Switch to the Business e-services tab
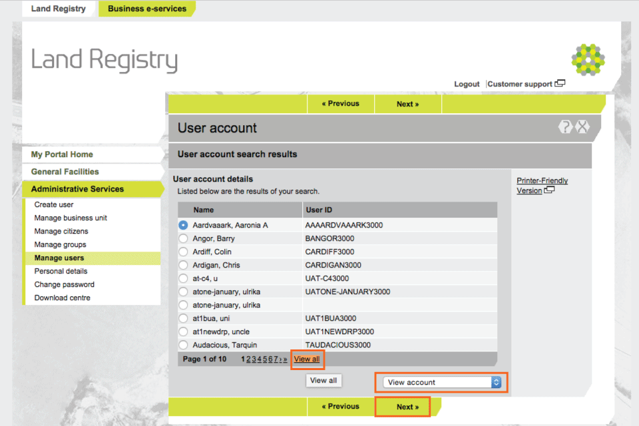This screenshot has width=639, height=426. pos(146,9)
